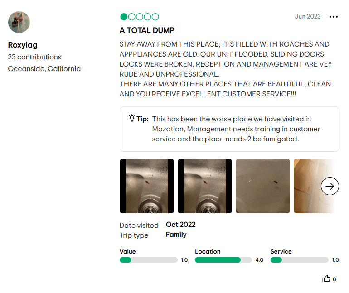This screenshot has height=293, width=349.
Task: Click the Family trip type value
Action: point(176,235)
